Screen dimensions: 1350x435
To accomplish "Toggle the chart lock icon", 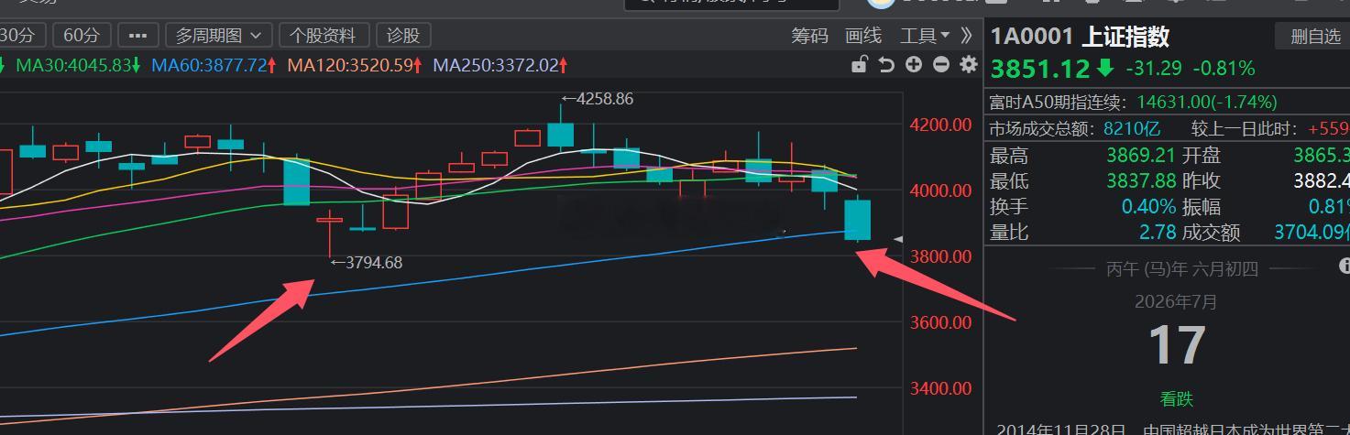I will [x=859, y=64].
